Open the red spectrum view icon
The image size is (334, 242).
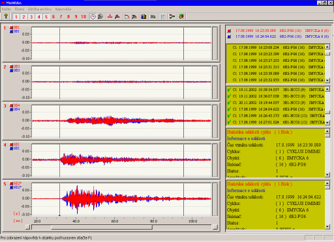[110, 17]
